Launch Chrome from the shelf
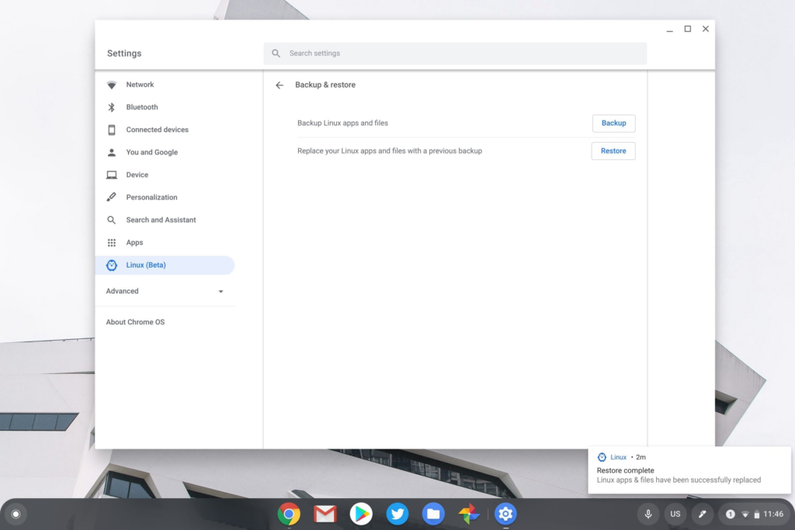The image size is (795, 530). pos(289,514)
